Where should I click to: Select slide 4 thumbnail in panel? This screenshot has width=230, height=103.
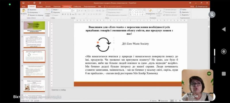(x=34, y=71)
